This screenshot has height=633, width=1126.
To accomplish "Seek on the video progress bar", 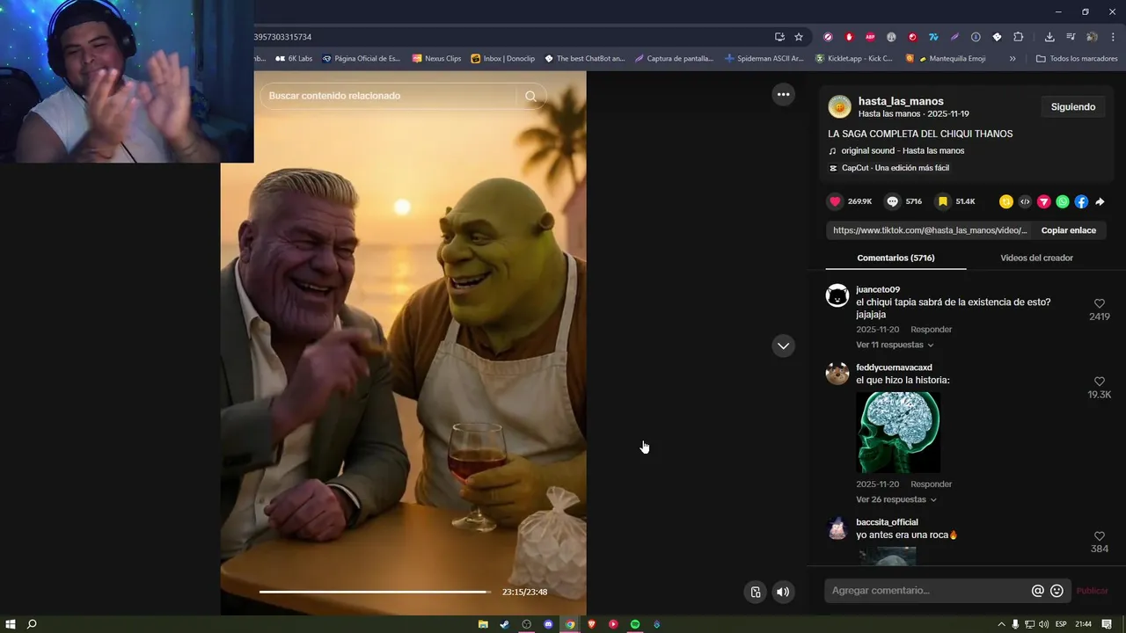I will pos(376,592).
